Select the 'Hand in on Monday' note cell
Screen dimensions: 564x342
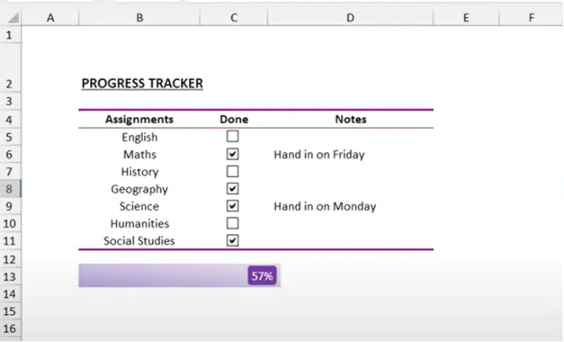(324, 207)
